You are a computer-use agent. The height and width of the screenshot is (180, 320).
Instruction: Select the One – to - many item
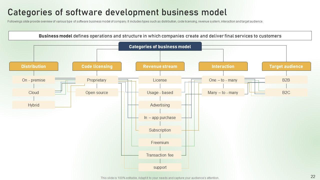click(223, 80)
